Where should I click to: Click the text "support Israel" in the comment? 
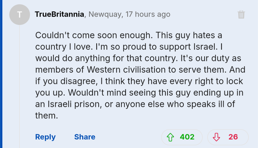187,47
